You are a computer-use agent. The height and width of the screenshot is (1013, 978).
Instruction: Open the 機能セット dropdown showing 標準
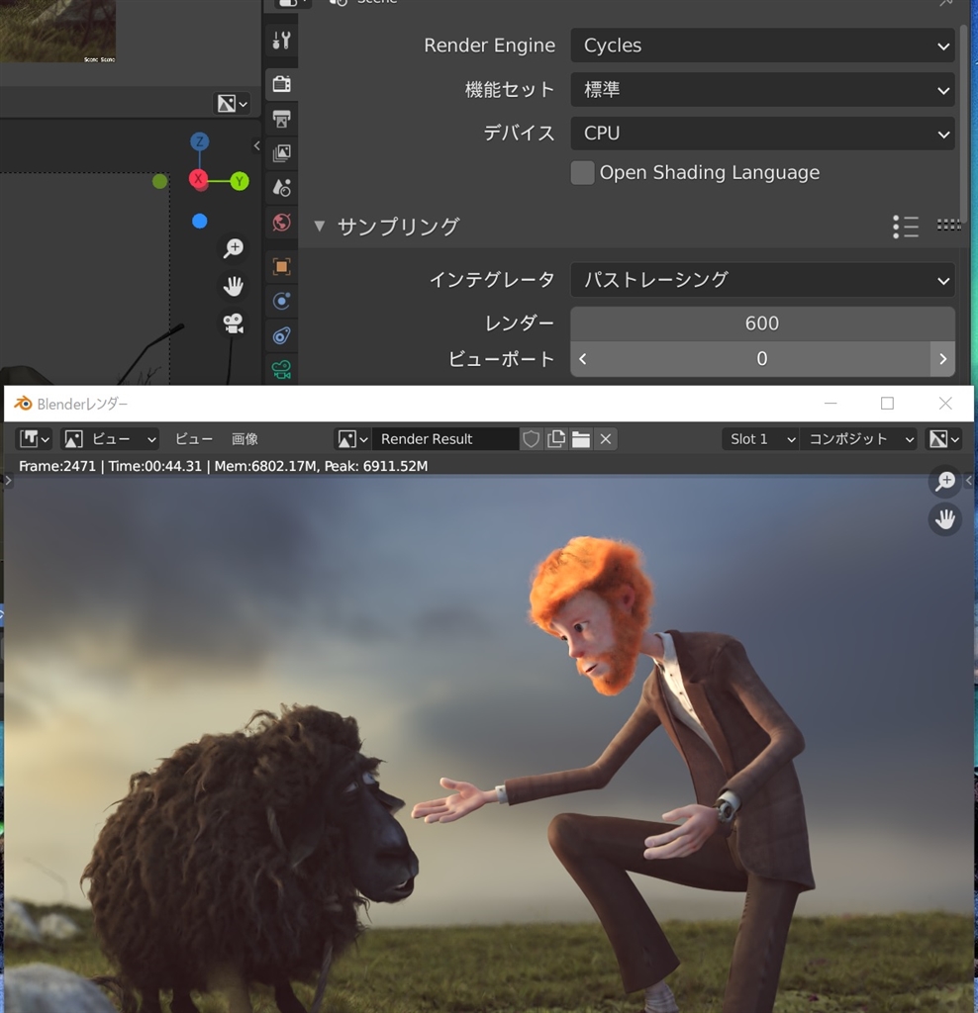pyautogui.click(x=762, y=90)
